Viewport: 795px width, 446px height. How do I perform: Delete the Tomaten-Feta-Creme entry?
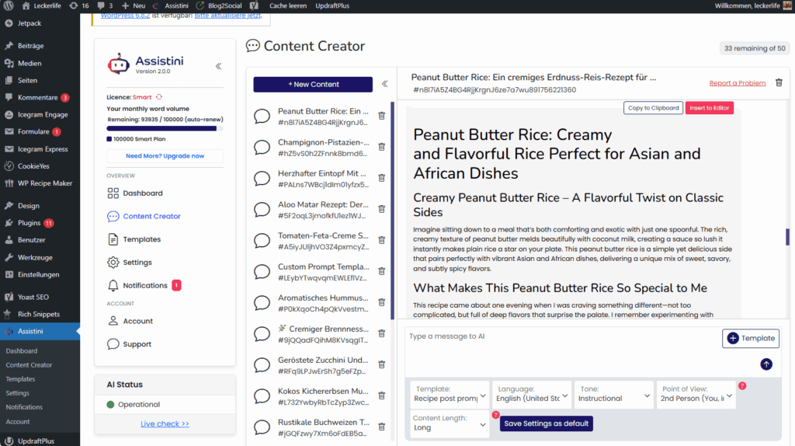tap(382, 240)
